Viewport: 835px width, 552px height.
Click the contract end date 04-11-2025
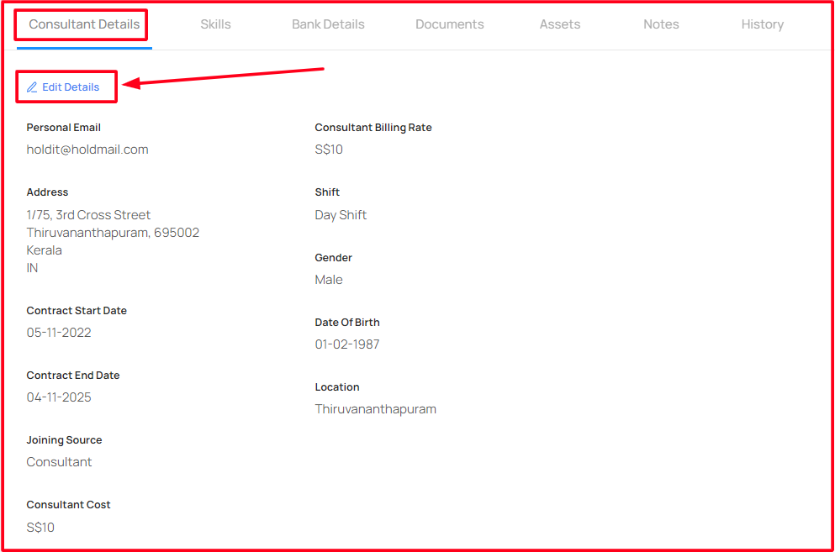[59, 397]
